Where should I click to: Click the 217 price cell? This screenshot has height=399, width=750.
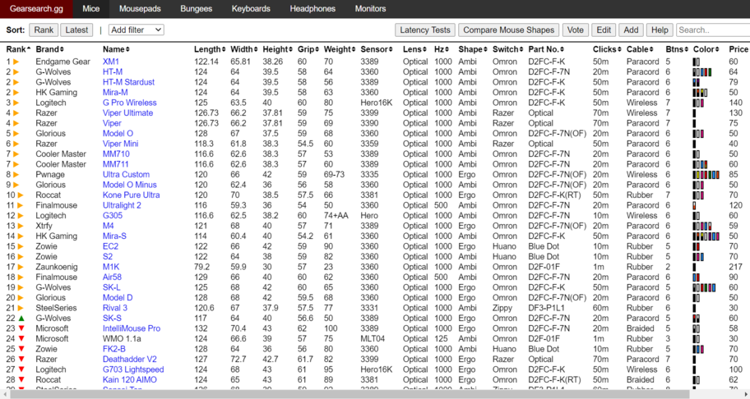(x=735, y=267)
